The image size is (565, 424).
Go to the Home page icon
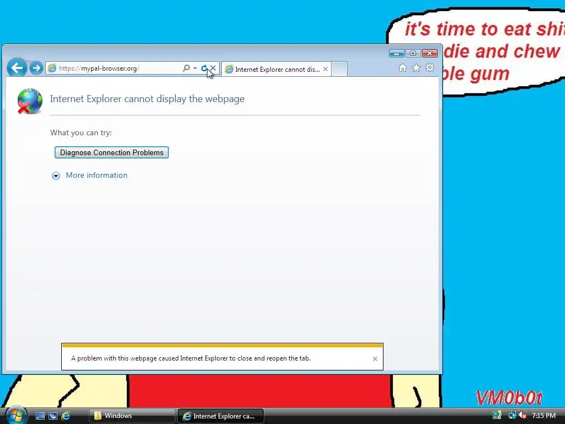pyautogui.click(x=402, y=68)
